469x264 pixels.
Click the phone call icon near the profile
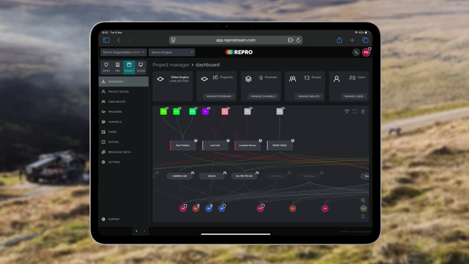click(356, 52)
